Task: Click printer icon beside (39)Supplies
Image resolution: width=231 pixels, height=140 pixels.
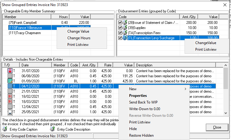Action: pyautogui.click(x=125, y=27)
